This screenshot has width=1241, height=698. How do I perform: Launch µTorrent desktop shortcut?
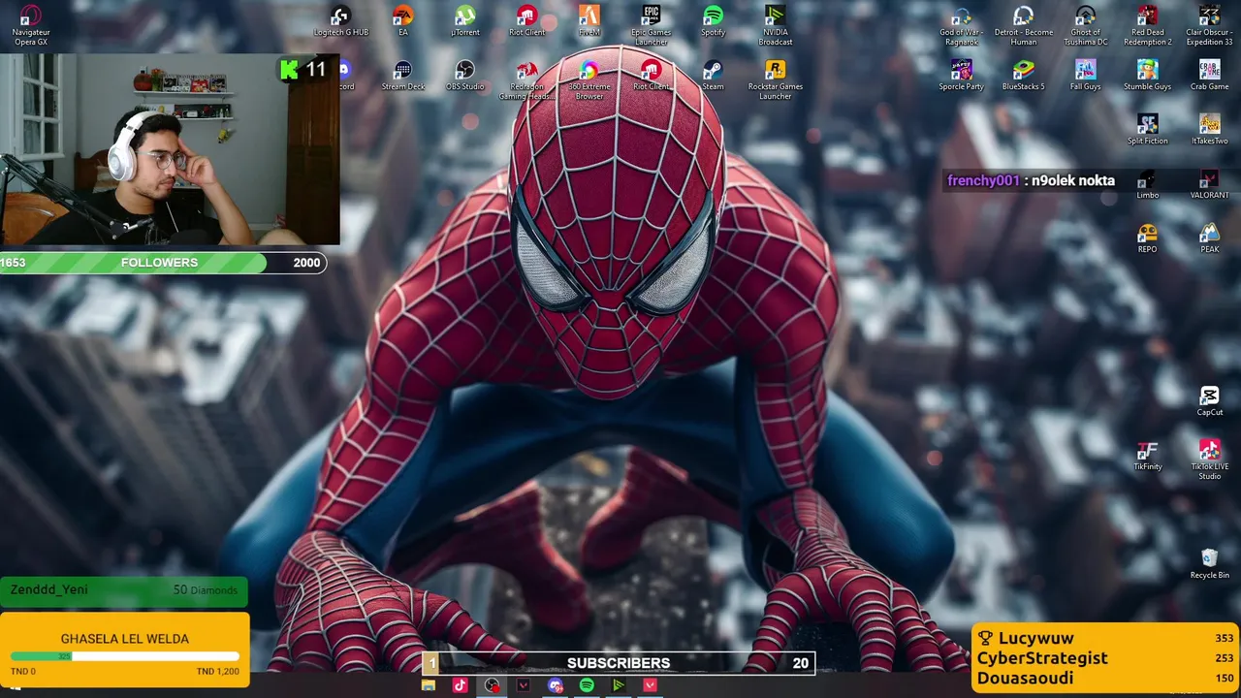point(465,21)
